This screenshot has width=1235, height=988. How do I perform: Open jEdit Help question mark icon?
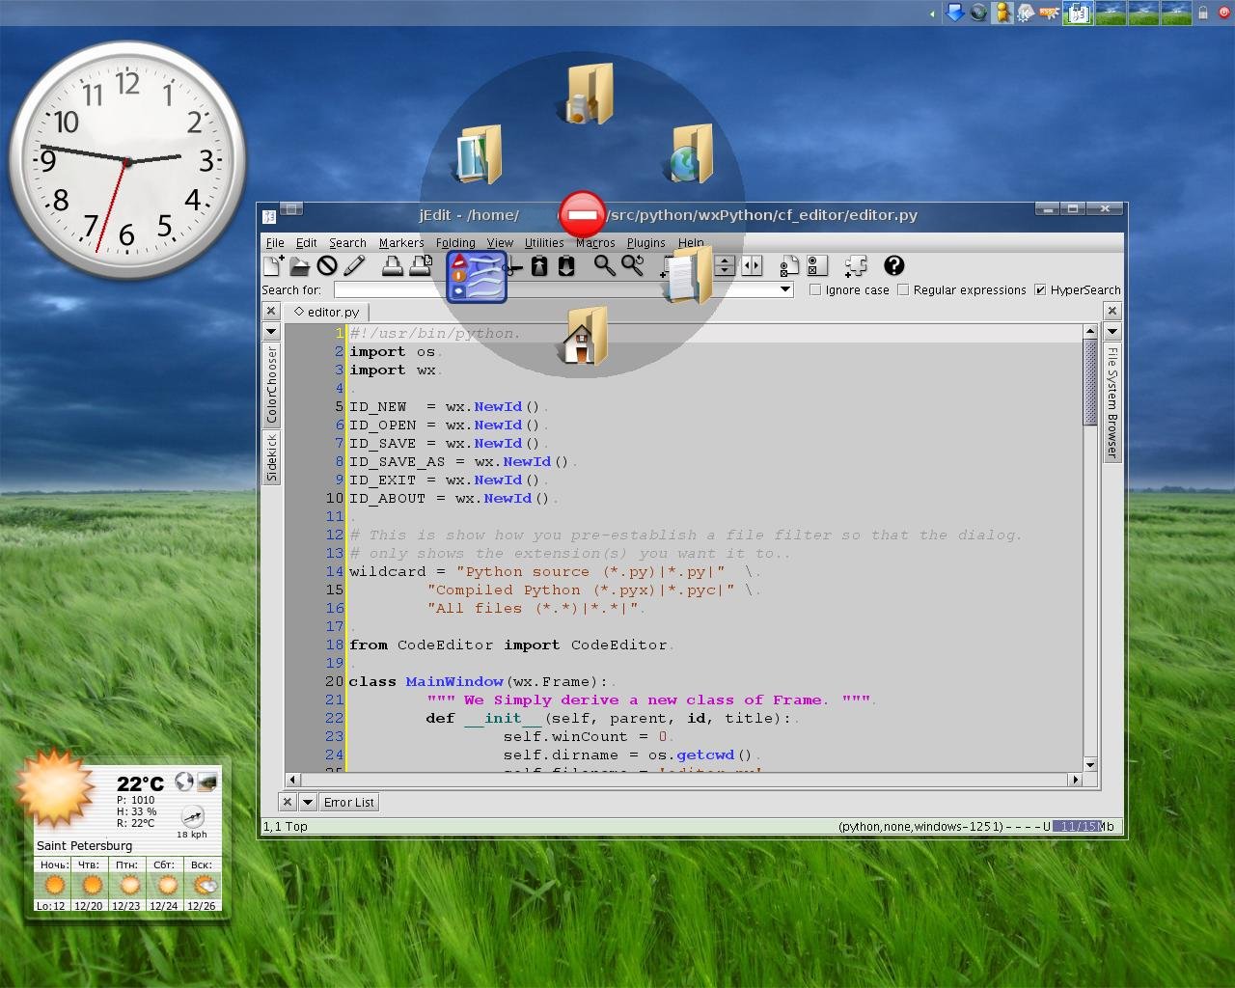point(893,265)
